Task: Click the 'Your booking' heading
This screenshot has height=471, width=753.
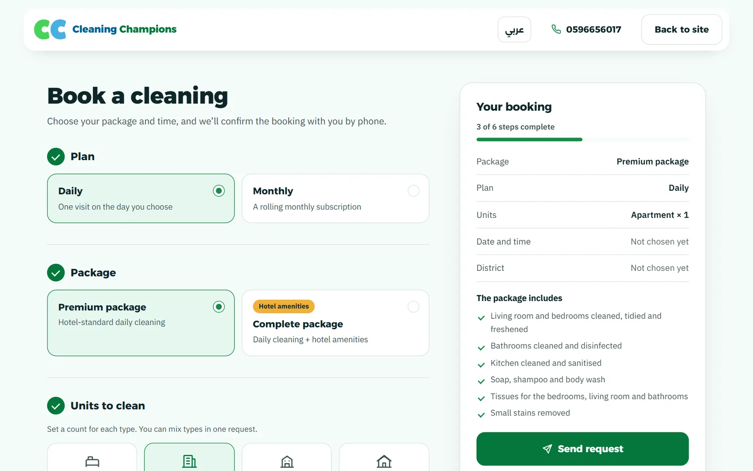Action: [x=514, y=107]
